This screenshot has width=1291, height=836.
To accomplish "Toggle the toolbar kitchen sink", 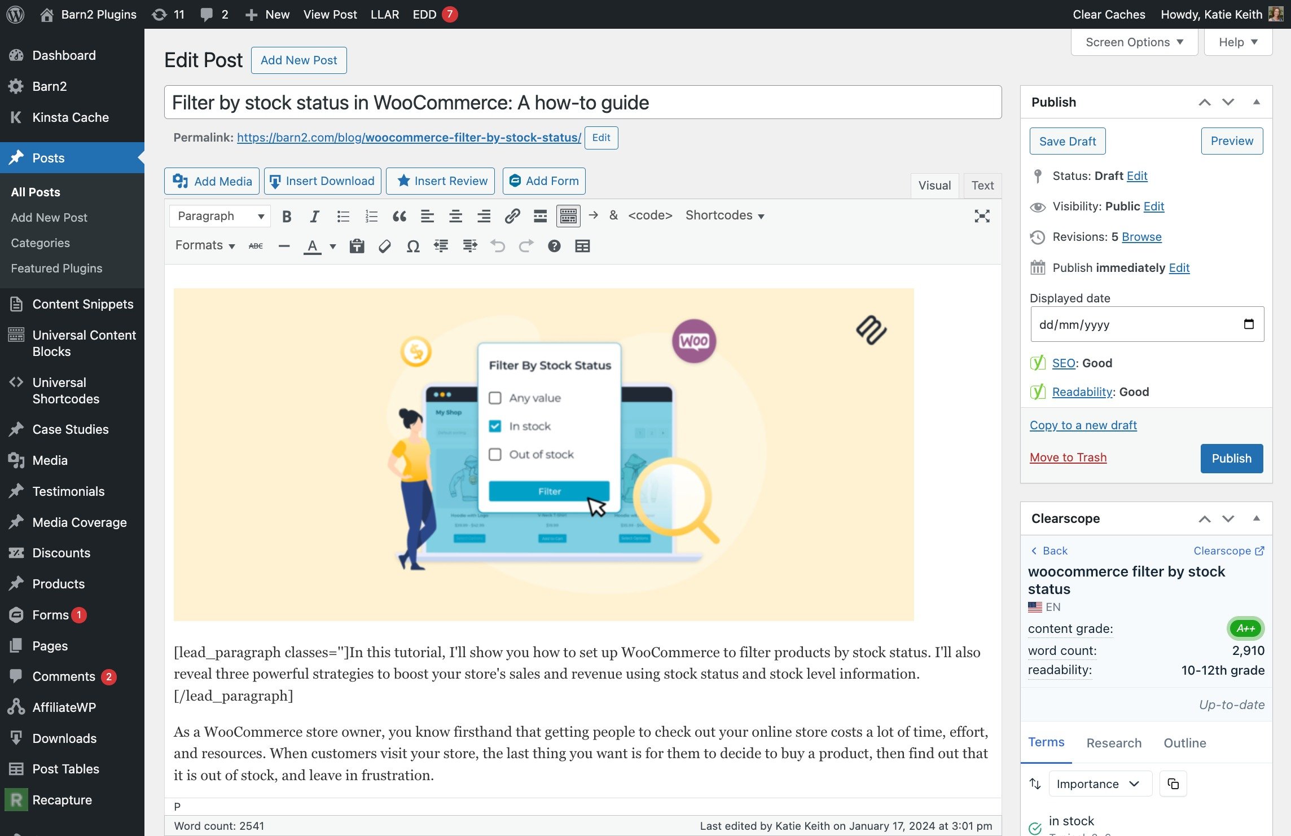I will tap(568, 216).
